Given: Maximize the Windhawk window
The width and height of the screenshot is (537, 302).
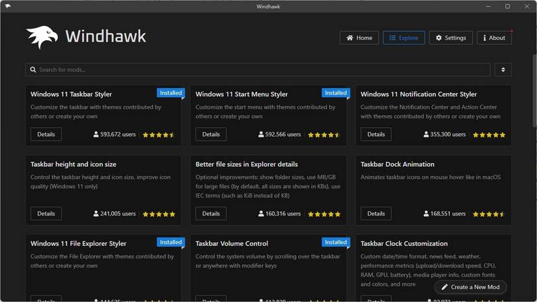Looking at the screenshot, I should click(508, 6).
